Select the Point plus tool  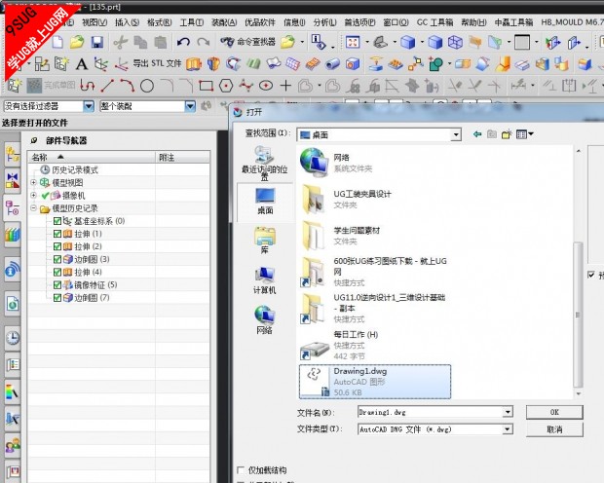[285, 86]
